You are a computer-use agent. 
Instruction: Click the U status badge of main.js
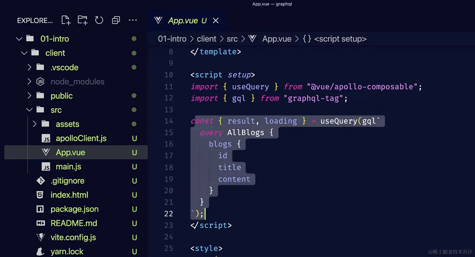pos(134,167)
